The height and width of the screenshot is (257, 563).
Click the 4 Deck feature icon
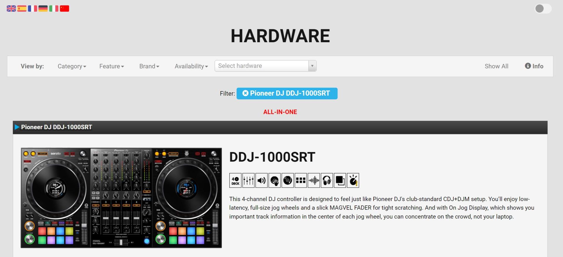pos(235,180)
